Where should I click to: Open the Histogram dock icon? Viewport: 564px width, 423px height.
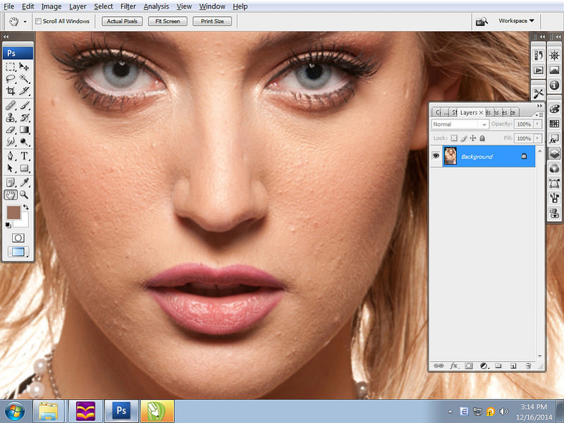click(554, 70)
